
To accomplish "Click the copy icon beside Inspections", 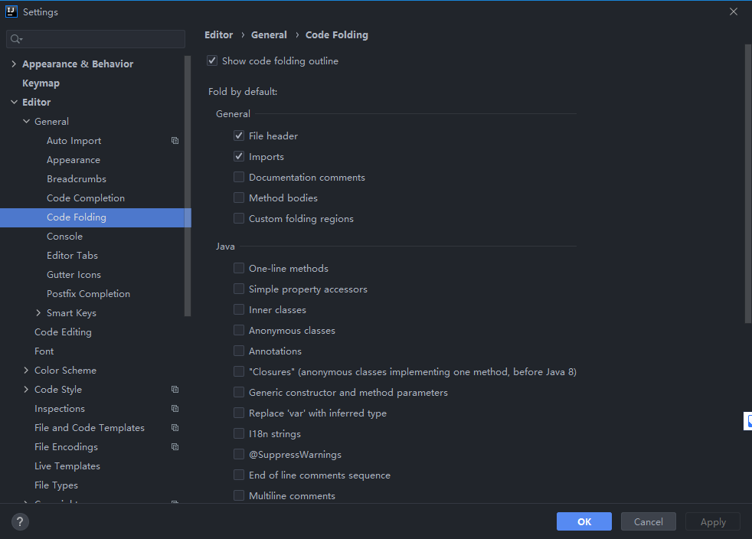I will coord(175,409).
